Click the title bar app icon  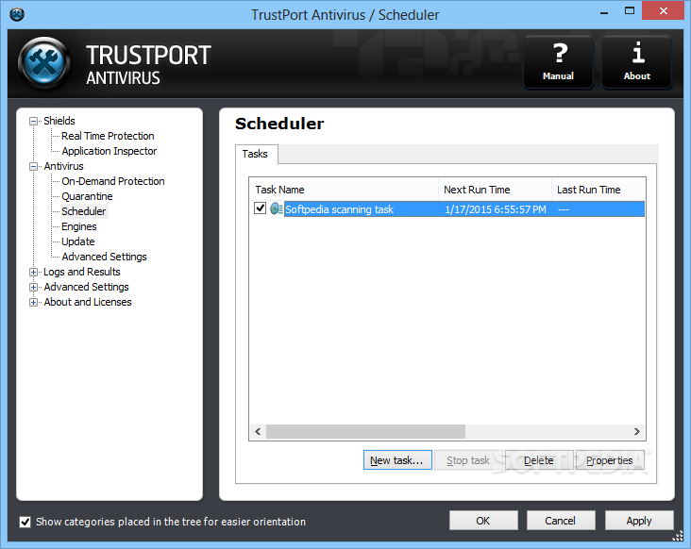(x=17, y=14)
